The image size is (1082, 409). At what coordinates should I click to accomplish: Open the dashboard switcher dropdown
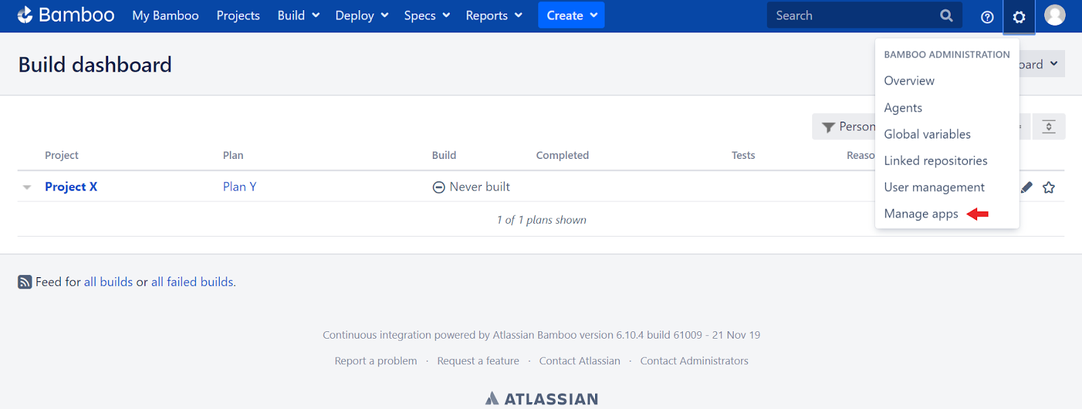point(1042,64)
